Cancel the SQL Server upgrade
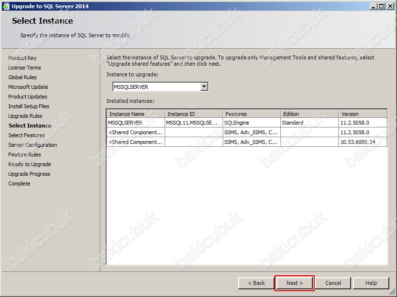 click(x=333, y=283)
